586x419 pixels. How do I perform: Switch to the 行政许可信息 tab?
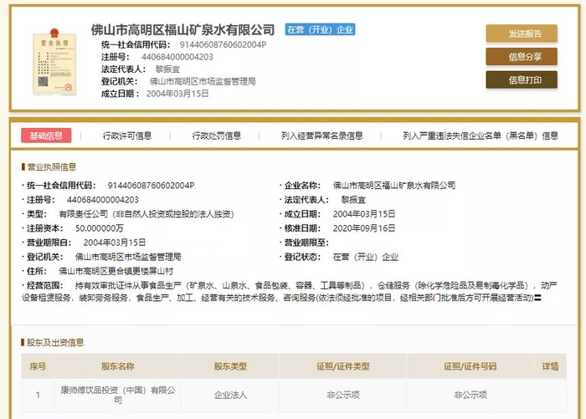point(127,135)
